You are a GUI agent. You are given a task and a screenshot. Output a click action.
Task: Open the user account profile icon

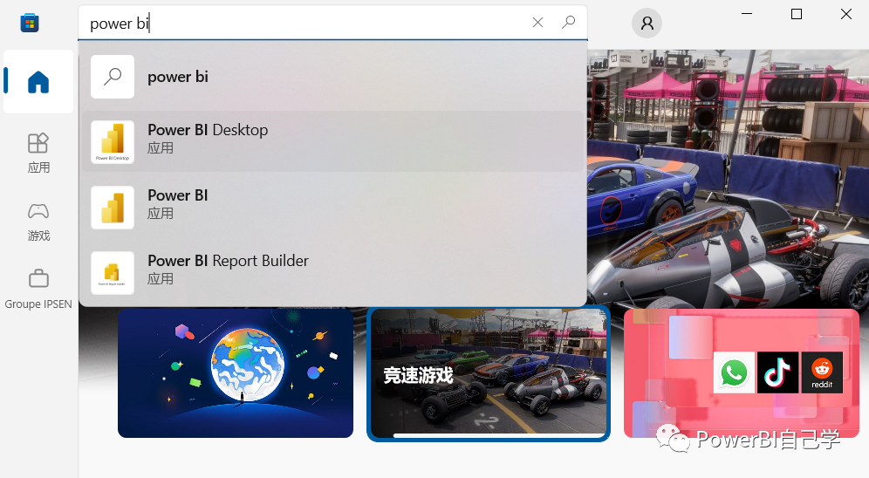point(647,24)
